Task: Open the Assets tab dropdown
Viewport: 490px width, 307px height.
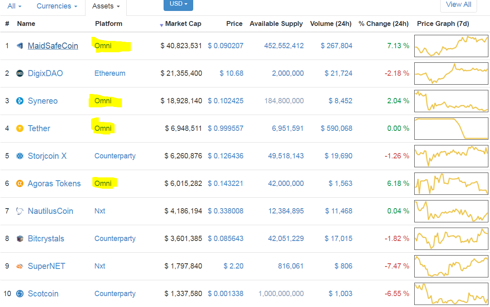Action: (x=106, y=6)
